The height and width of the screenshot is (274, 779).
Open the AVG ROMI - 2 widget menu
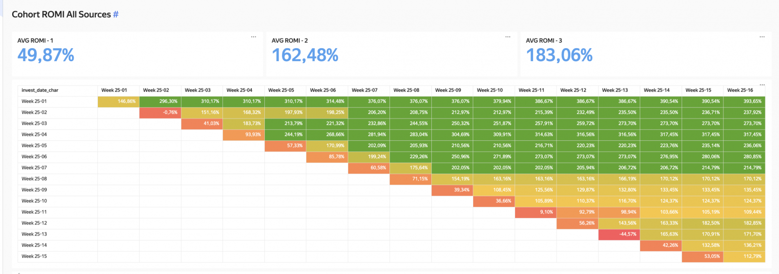508,37
